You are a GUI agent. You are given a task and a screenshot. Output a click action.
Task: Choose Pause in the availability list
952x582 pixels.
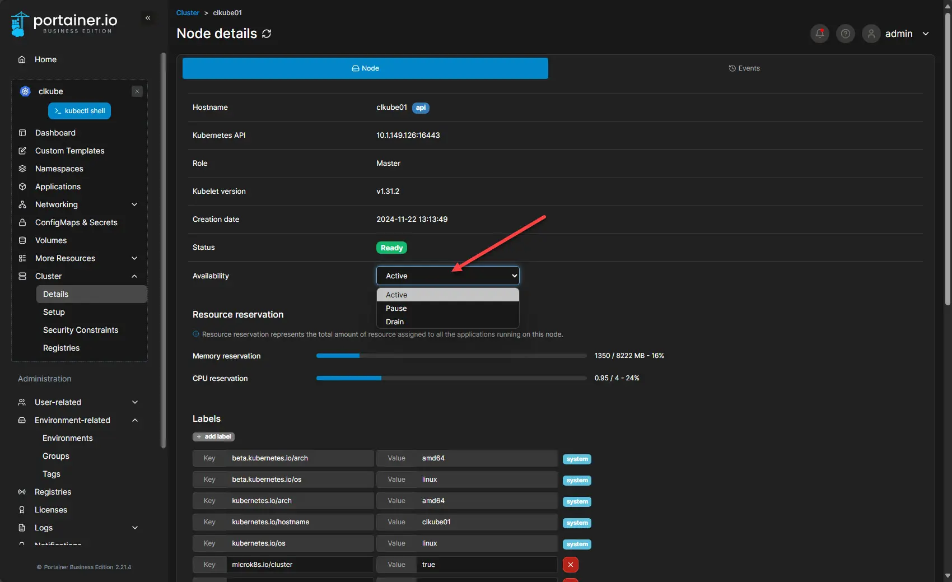[x=396, y=308]
